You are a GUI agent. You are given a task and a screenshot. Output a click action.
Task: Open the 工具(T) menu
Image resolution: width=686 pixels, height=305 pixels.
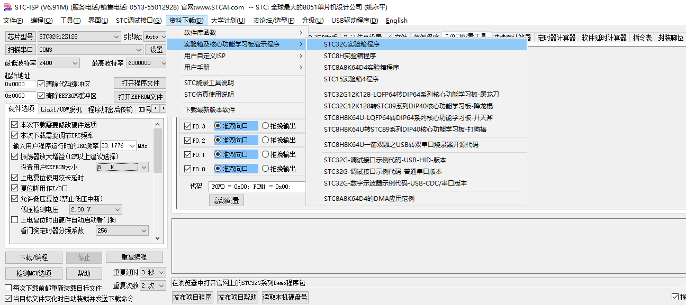tap(70, 21)
